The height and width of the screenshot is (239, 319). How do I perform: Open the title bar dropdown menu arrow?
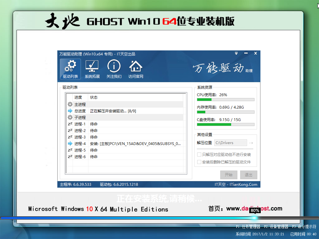pyautogui.click(x=237, y=54)
